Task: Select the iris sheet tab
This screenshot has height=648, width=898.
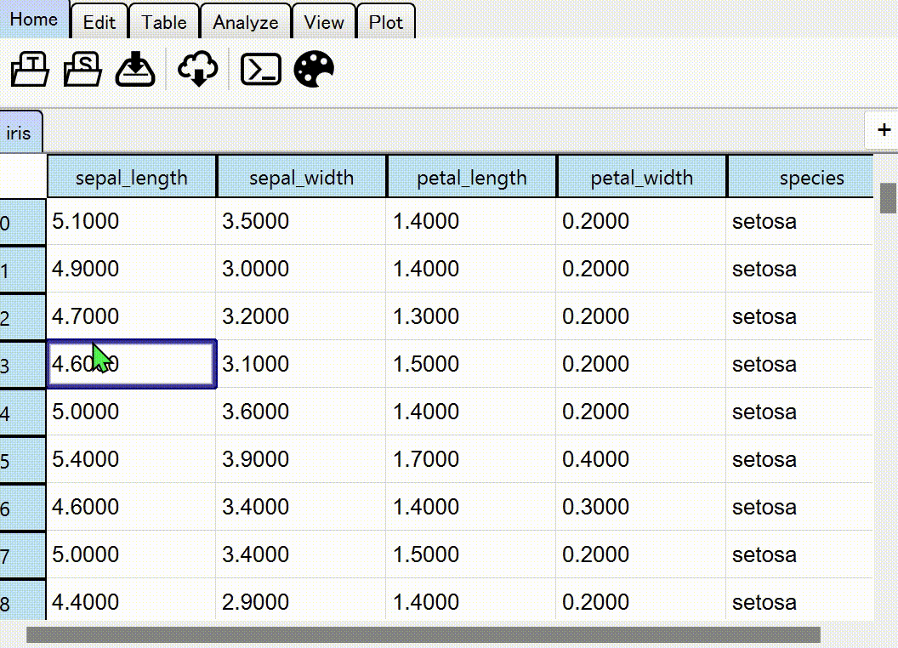Action: coord(20,130)
